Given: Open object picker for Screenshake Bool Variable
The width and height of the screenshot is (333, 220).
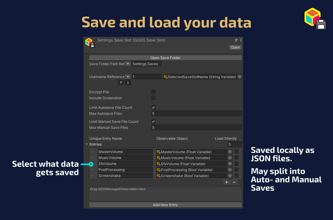Looking at the screenshot, I should pos(230,176).
